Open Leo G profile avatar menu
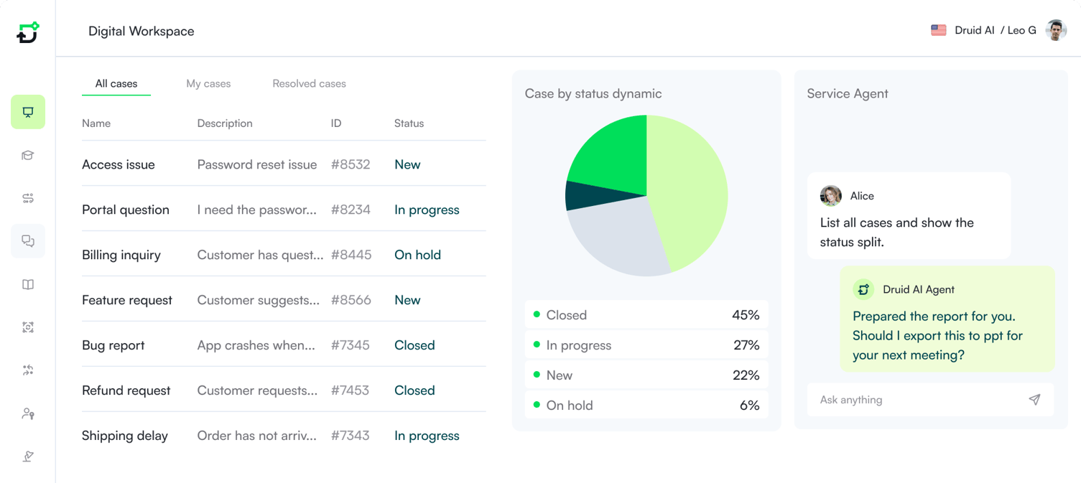 (x=1056, y=30)
